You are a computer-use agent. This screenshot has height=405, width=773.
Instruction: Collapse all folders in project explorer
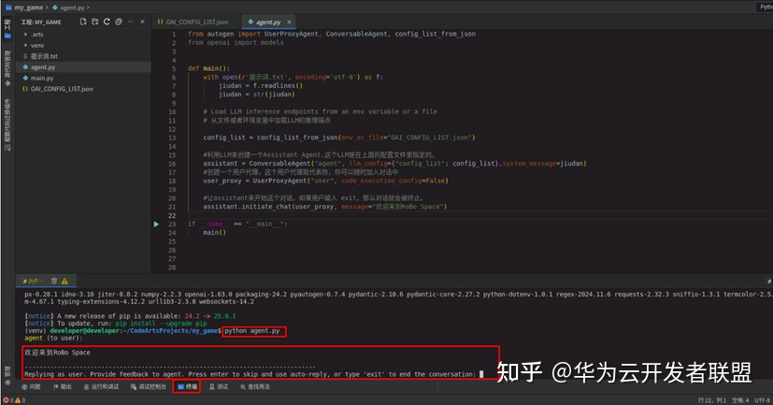point(119,22)
